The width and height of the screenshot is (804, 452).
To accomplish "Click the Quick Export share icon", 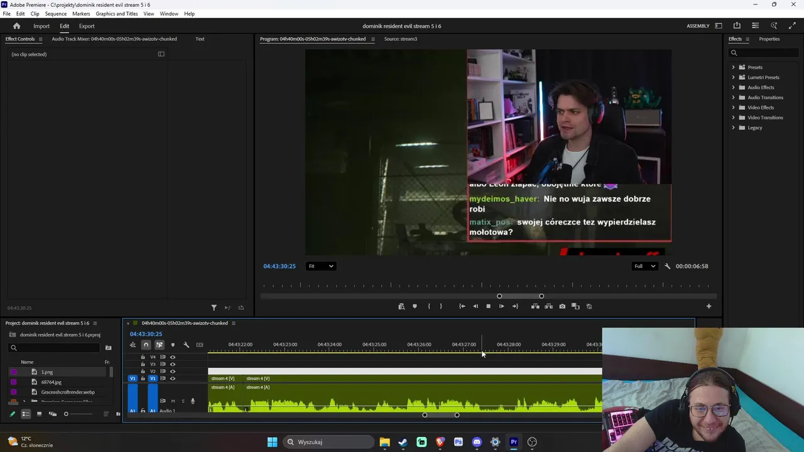I will [737, 26].
